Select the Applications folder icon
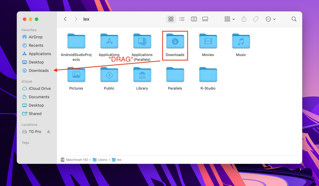 109,41
